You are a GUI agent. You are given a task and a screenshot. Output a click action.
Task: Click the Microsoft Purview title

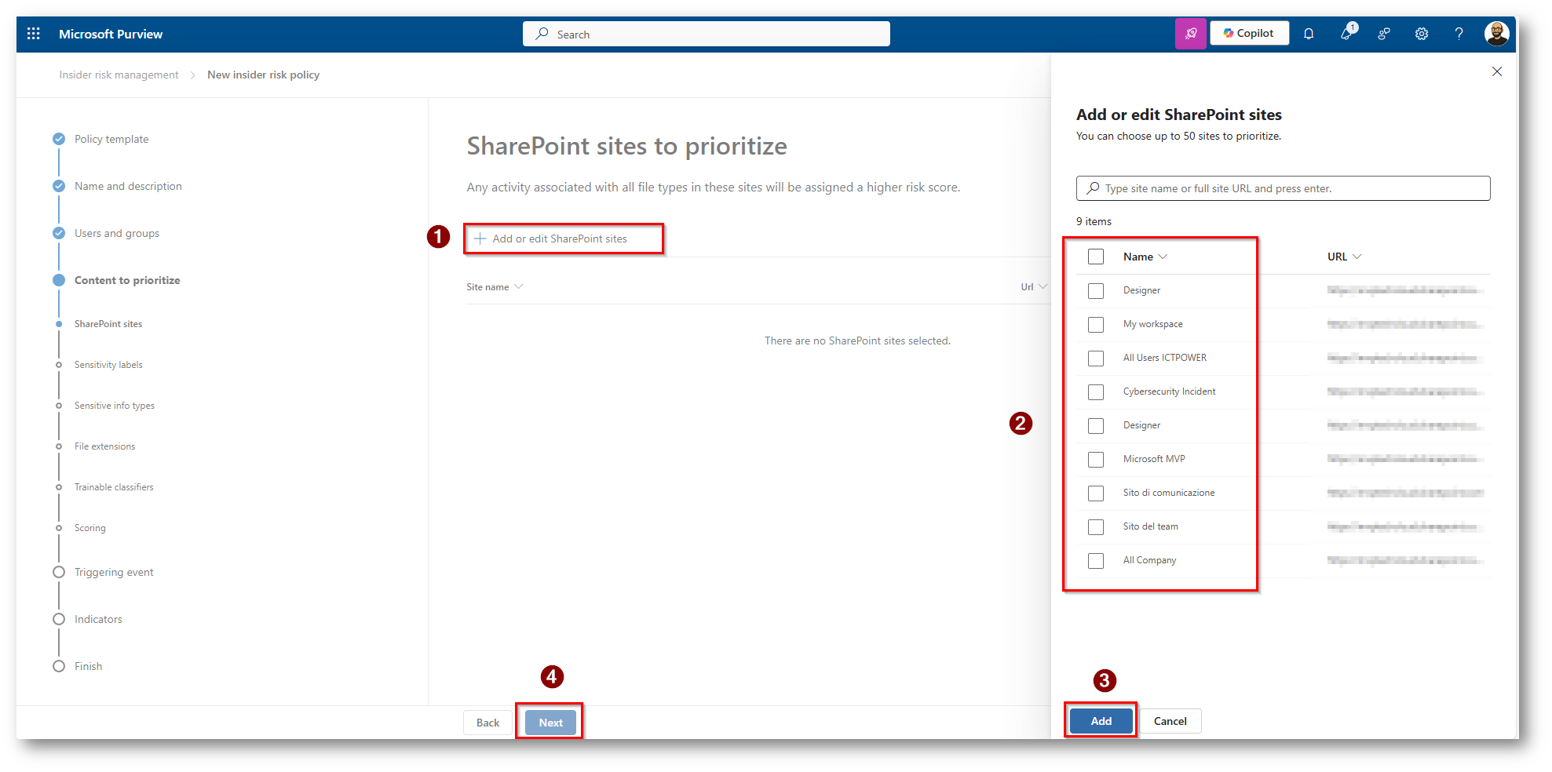[111, 34]
